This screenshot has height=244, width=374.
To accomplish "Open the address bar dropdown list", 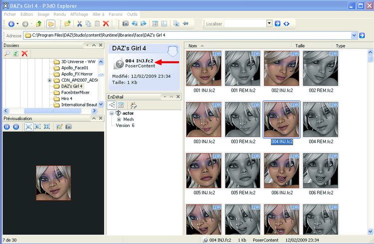I will click(354, 35).
